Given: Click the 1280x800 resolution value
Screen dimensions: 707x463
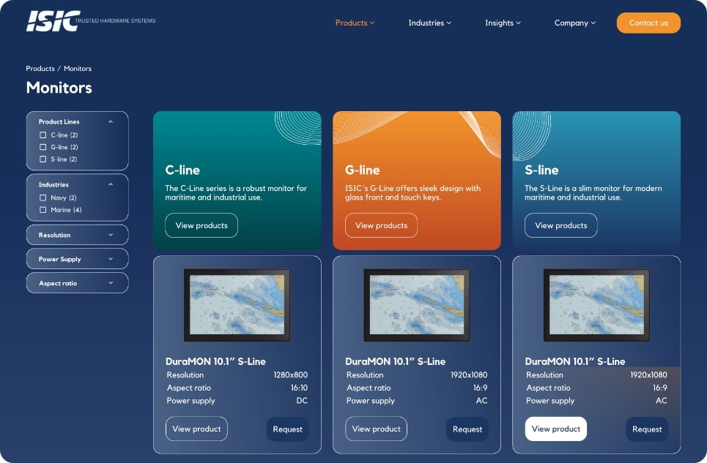Looking at the screenshot, I should pos(290,374).
